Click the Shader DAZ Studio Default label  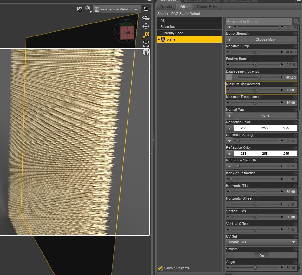179,14
